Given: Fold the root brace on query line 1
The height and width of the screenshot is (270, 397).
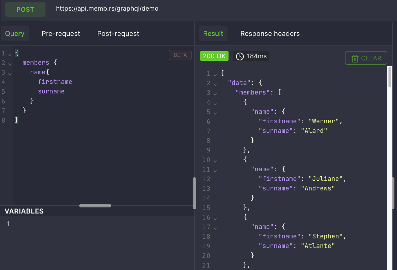Looking at the screenshot, I should [10, 54].
